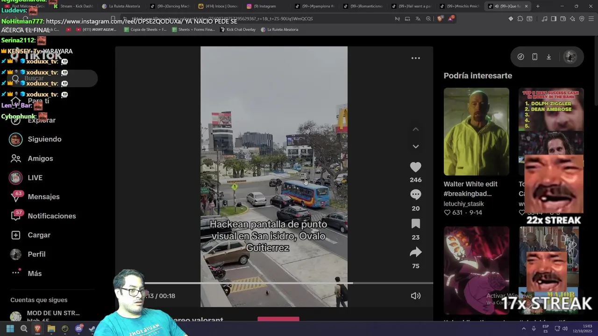598x336 pixels.
Task: Go to previous video with up chevron
Action: pos(415,129)
